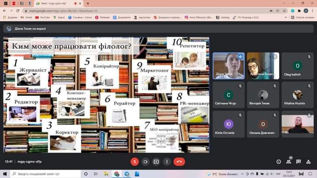Open the more options three-dot menu
This screenshot has height=178, width=317.
[167, 161]
